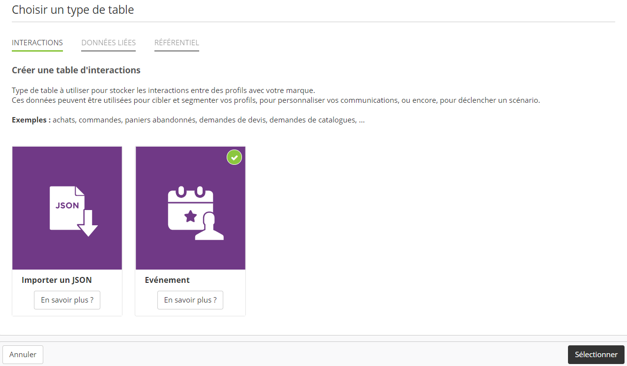
Task: Click the Choisir un type de table heading
Action: [73, 9]
